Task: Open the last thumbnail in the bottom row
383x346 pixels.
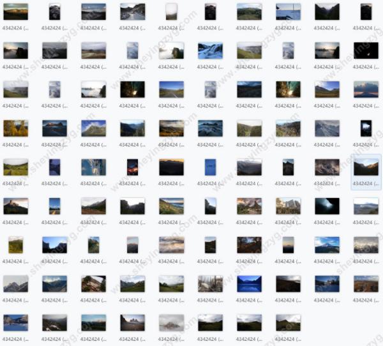Action: click(x=288, y=322)
